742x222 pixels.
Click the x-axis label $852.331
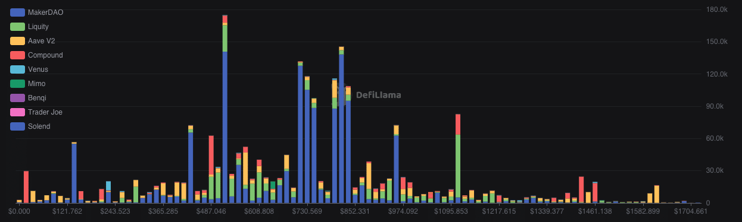pyautogui.click(x=356, y=211)
